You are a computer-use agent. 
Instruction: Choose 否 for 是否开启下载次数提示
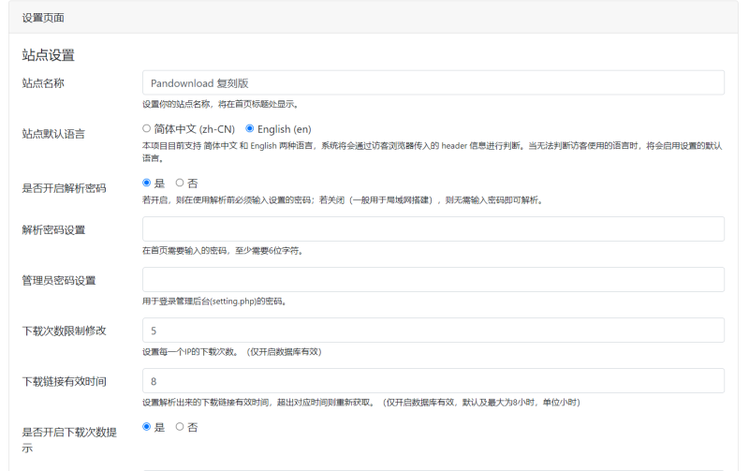(180, 426)
